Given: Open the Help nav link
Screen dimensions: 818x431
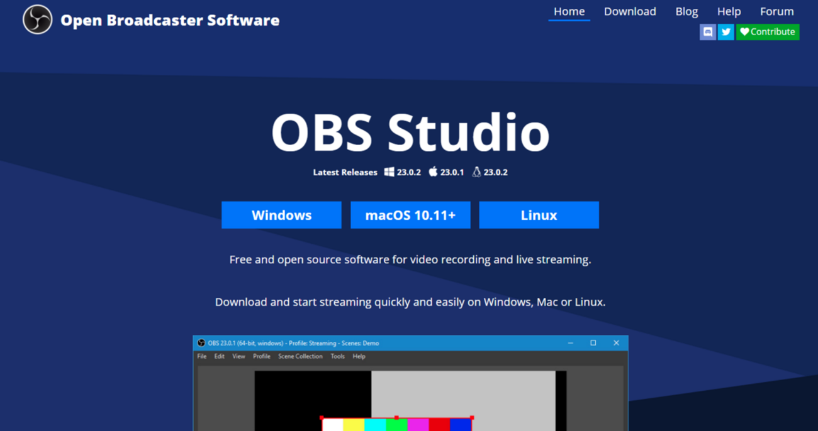Looking at the screenshot, I should pyautogui.click(x=729, y=11).
